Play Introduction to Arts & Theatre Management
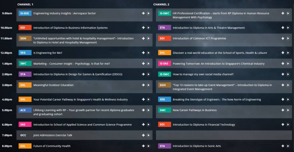Screen dimensions: 294x152 pos(288,28)
